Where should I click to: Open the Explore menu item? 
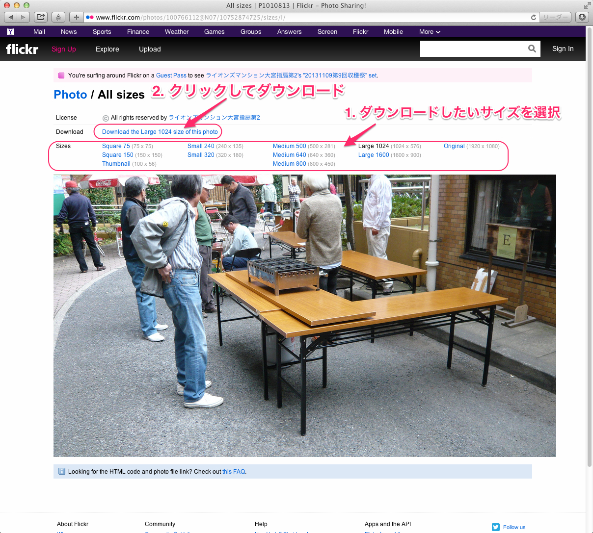click(107, 49)
